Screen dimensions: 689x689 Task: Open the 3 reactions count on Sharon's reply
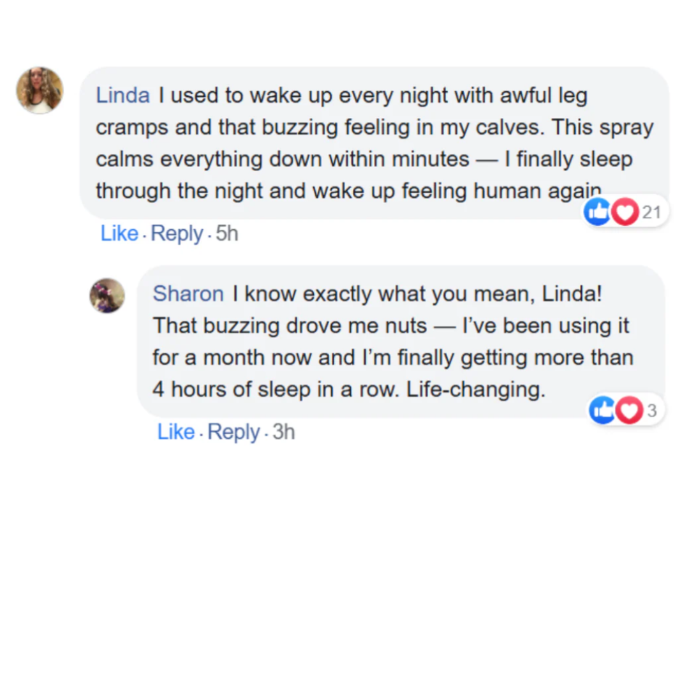pos(651,411)
